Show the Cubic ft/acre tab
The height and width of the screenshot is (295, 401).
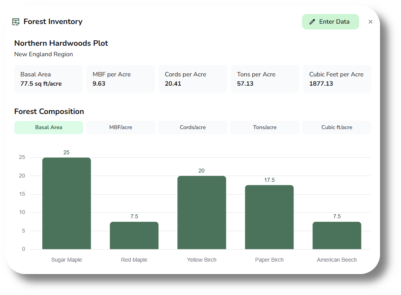tap(337, 127)
